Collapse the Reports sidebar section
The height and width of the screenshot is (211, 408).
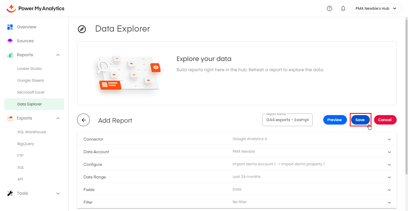coord(58,55)
